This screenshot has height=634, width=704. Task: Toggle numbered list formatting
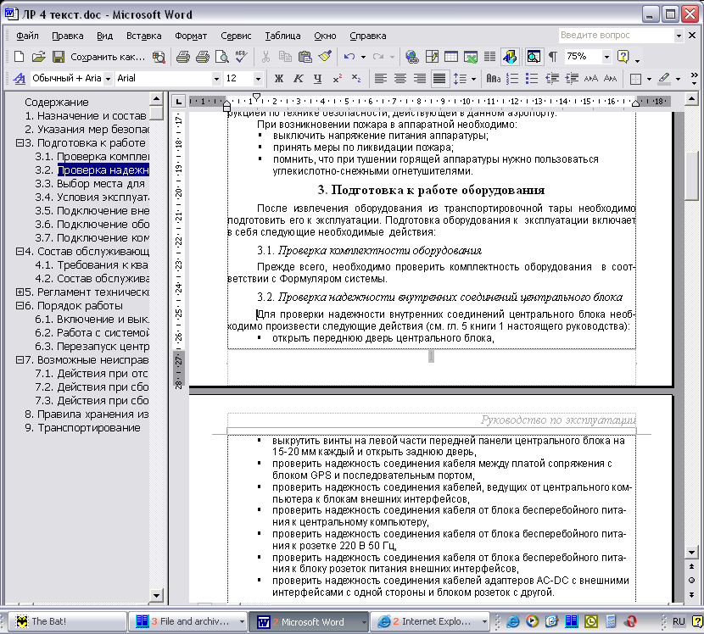tap(512, 79)
